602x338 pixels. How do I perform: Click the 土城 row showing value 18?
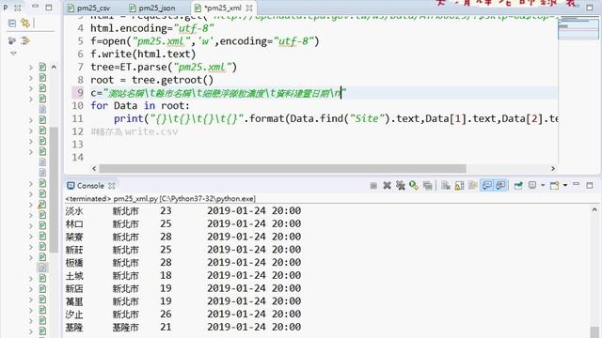tap(183, 275)
